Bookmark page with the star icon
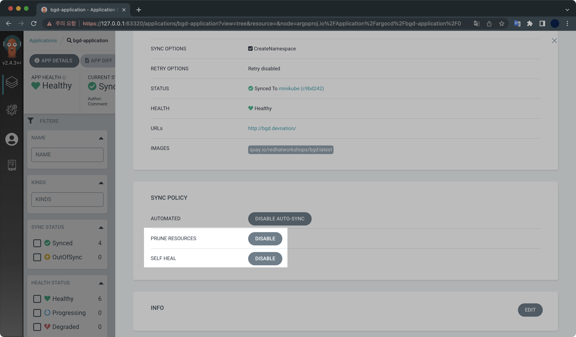576x337 pixels. coord(501,24)
